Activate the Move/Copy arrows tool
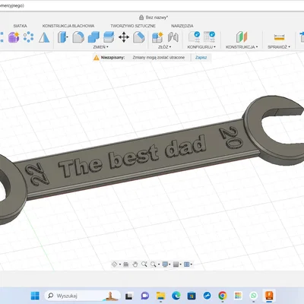 pyautogui.click(x=124, y=37)
